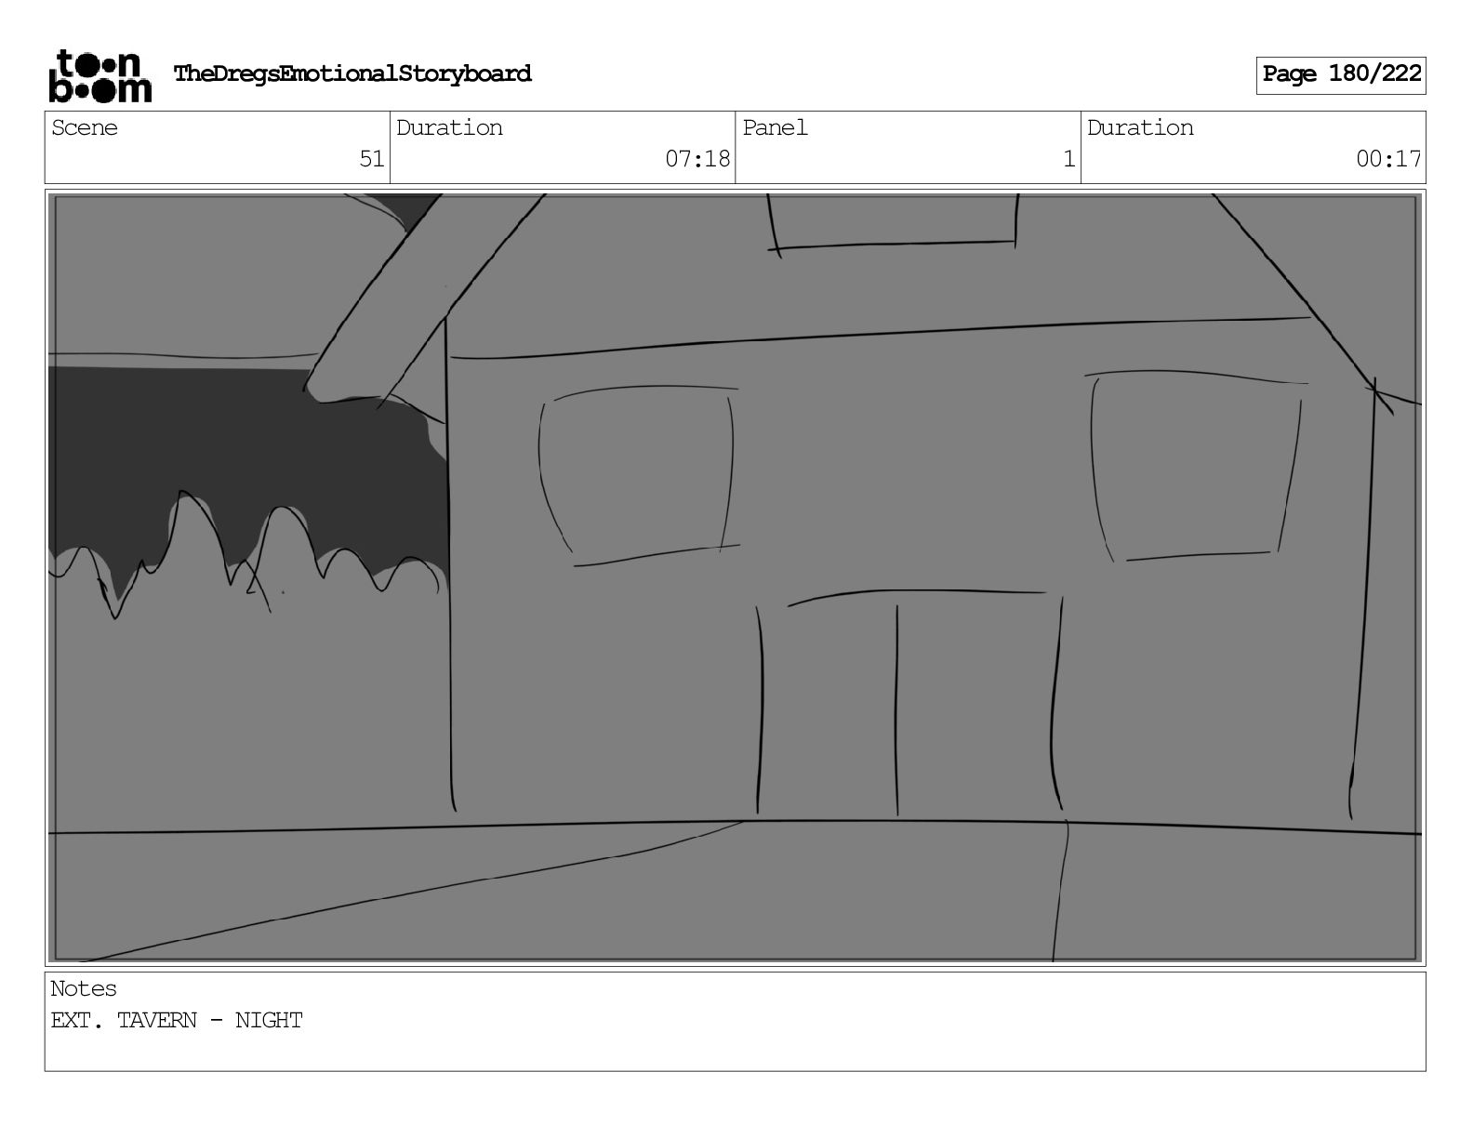1473x1138 pixels.
Task: Click the Notes heading
Action: click(84, 988)
